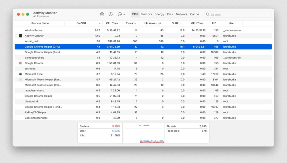
Task: Select Chrome Helper (Rend...) with PID 16937
Action: point(143,107)
